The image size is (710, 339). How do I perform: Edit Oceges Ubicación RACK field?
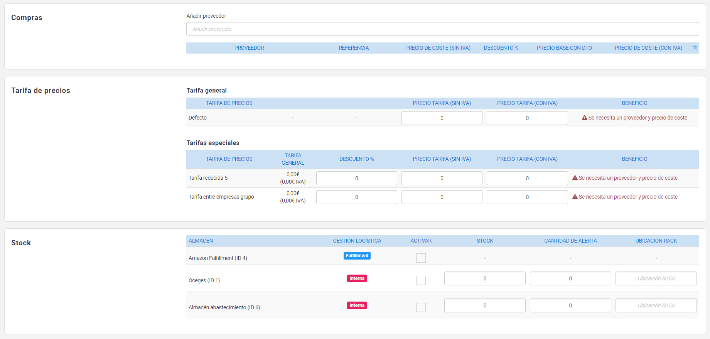pos(656,278)
